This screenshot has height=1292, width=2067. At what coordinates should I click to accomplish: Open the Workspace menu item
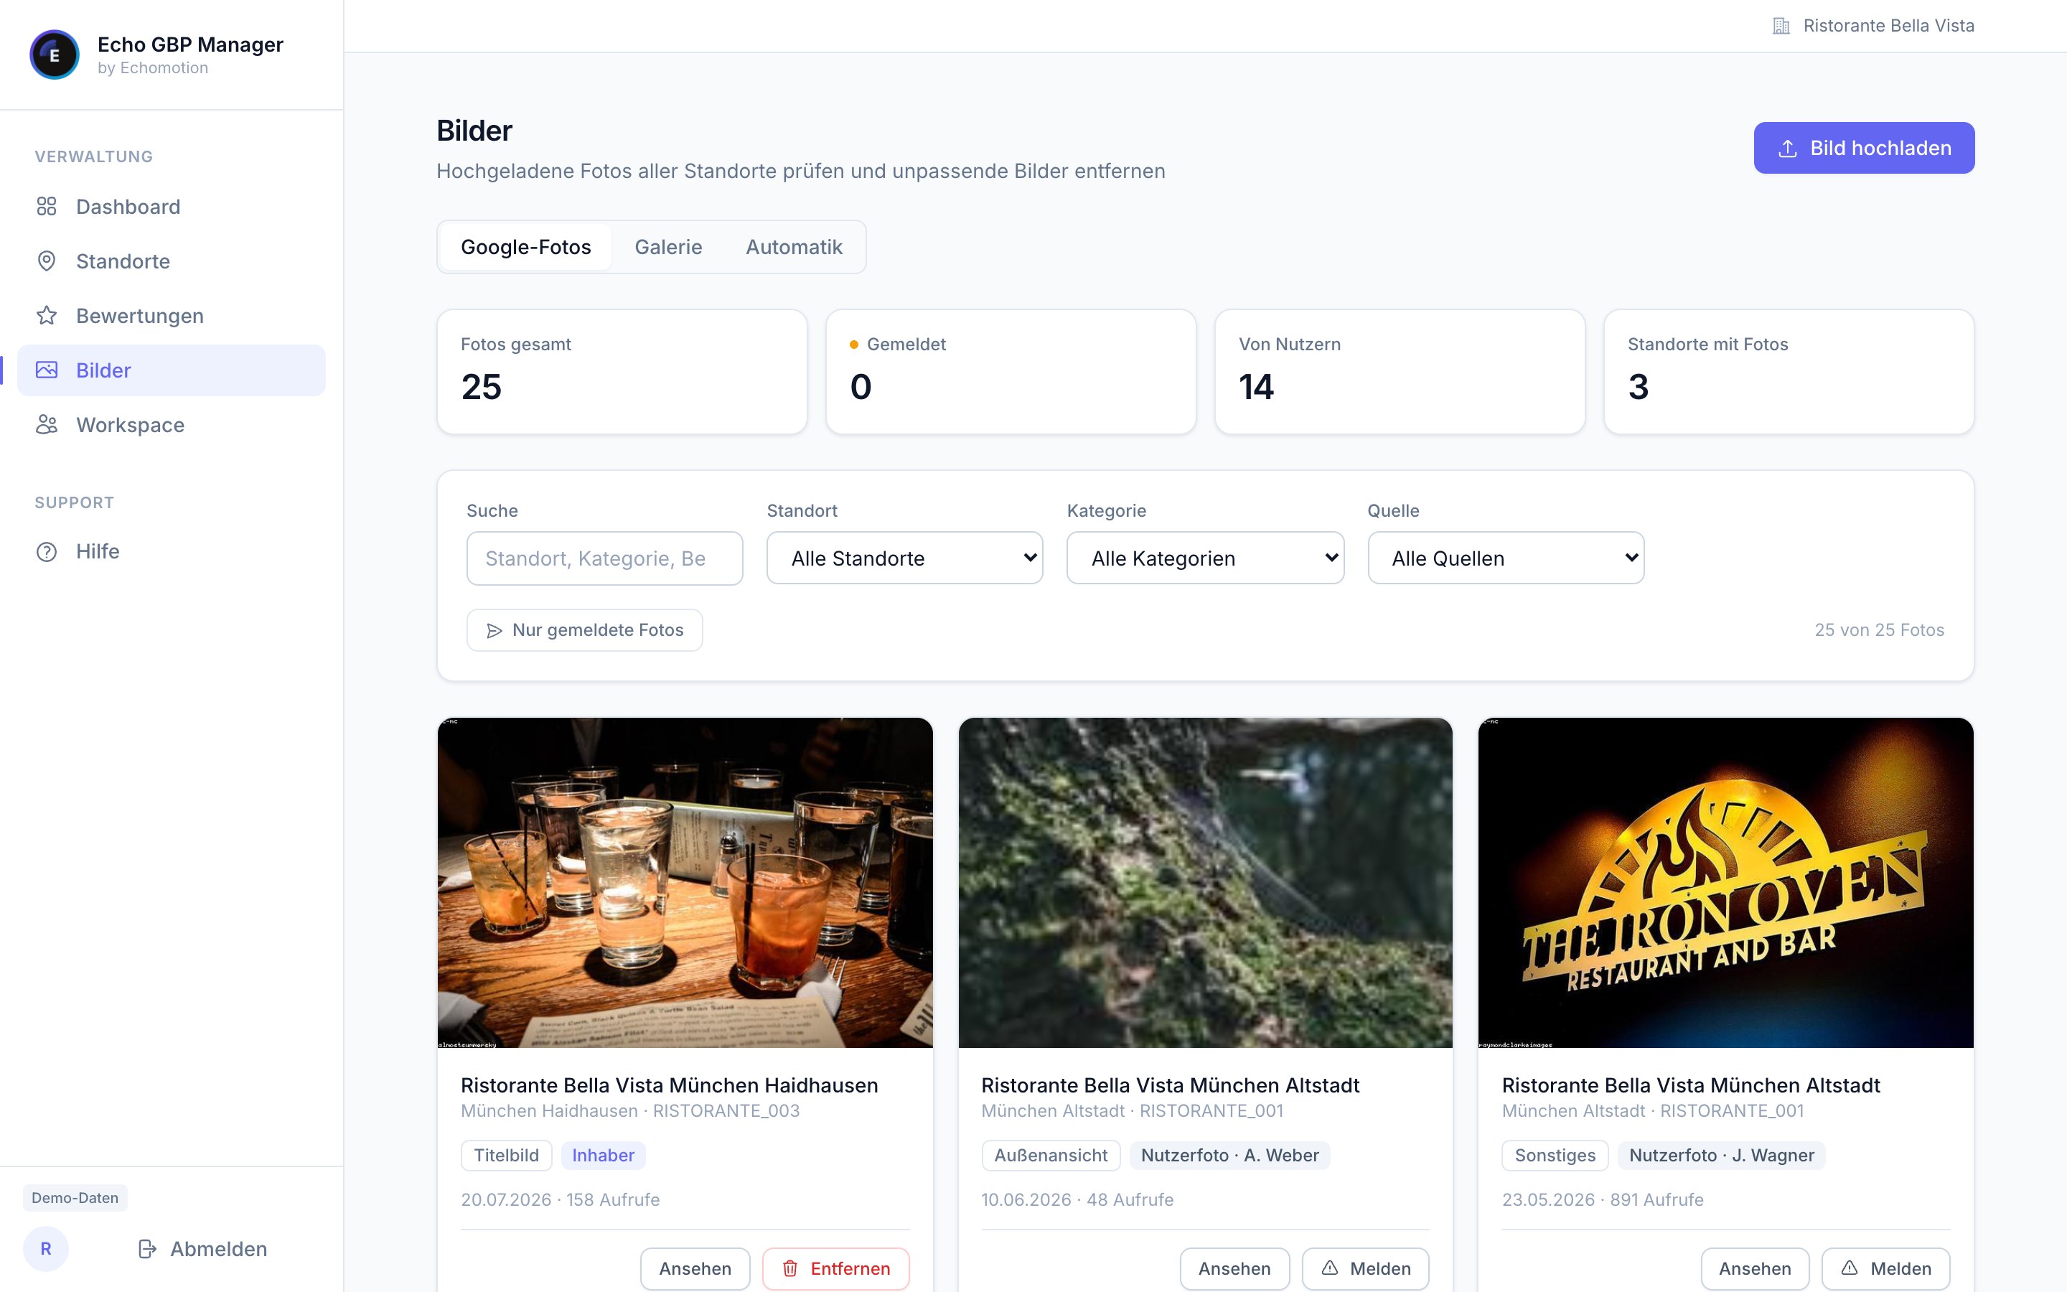pyautogui.click(x=171, y=425)
